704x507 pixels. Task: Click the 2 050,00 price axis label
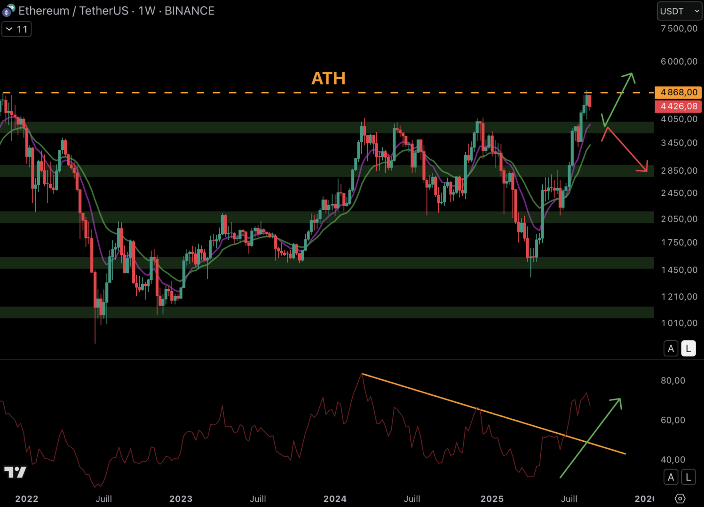[x=679, y=219]
